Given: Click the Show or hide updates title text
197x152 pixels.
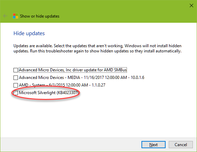Looking at the screenshot, I should click(x=40, y=16).
